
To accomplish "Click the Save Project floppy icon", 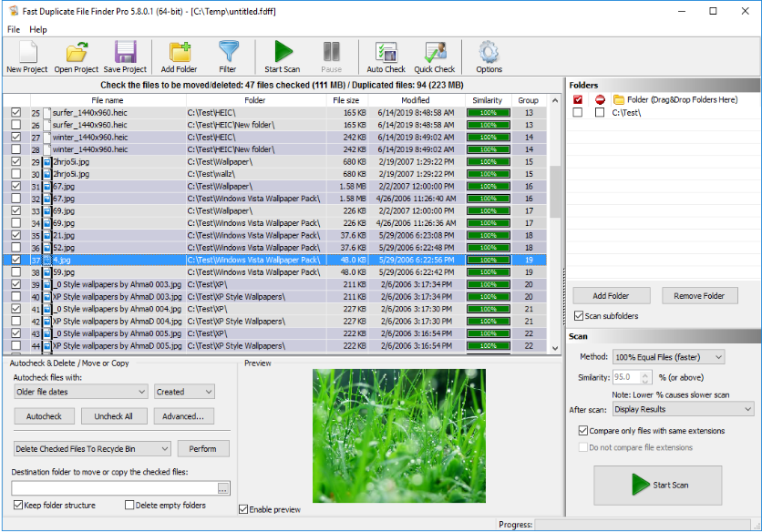I will tap(125, 53).
